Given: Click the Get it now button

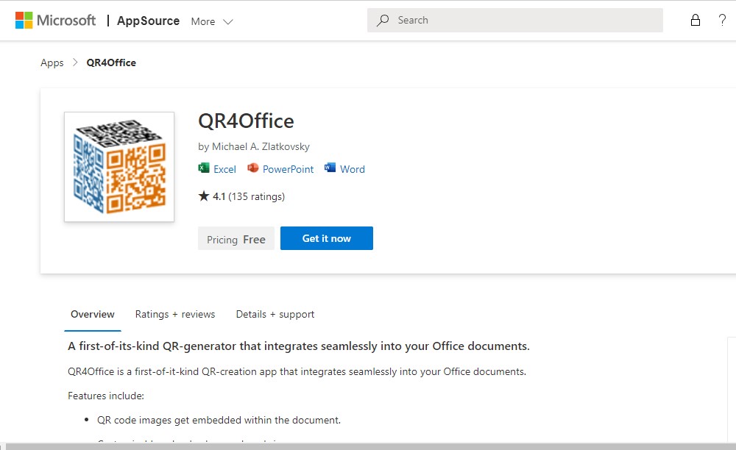Looking at the screenshot, I should (326, 238).
